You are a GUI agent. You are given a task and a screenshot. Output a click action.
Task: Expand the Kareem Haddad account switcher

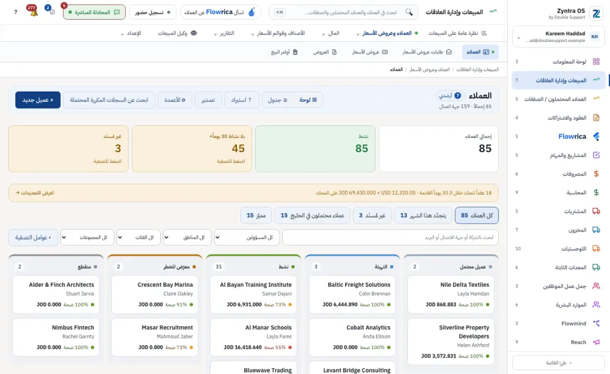[x=559, y=37]
